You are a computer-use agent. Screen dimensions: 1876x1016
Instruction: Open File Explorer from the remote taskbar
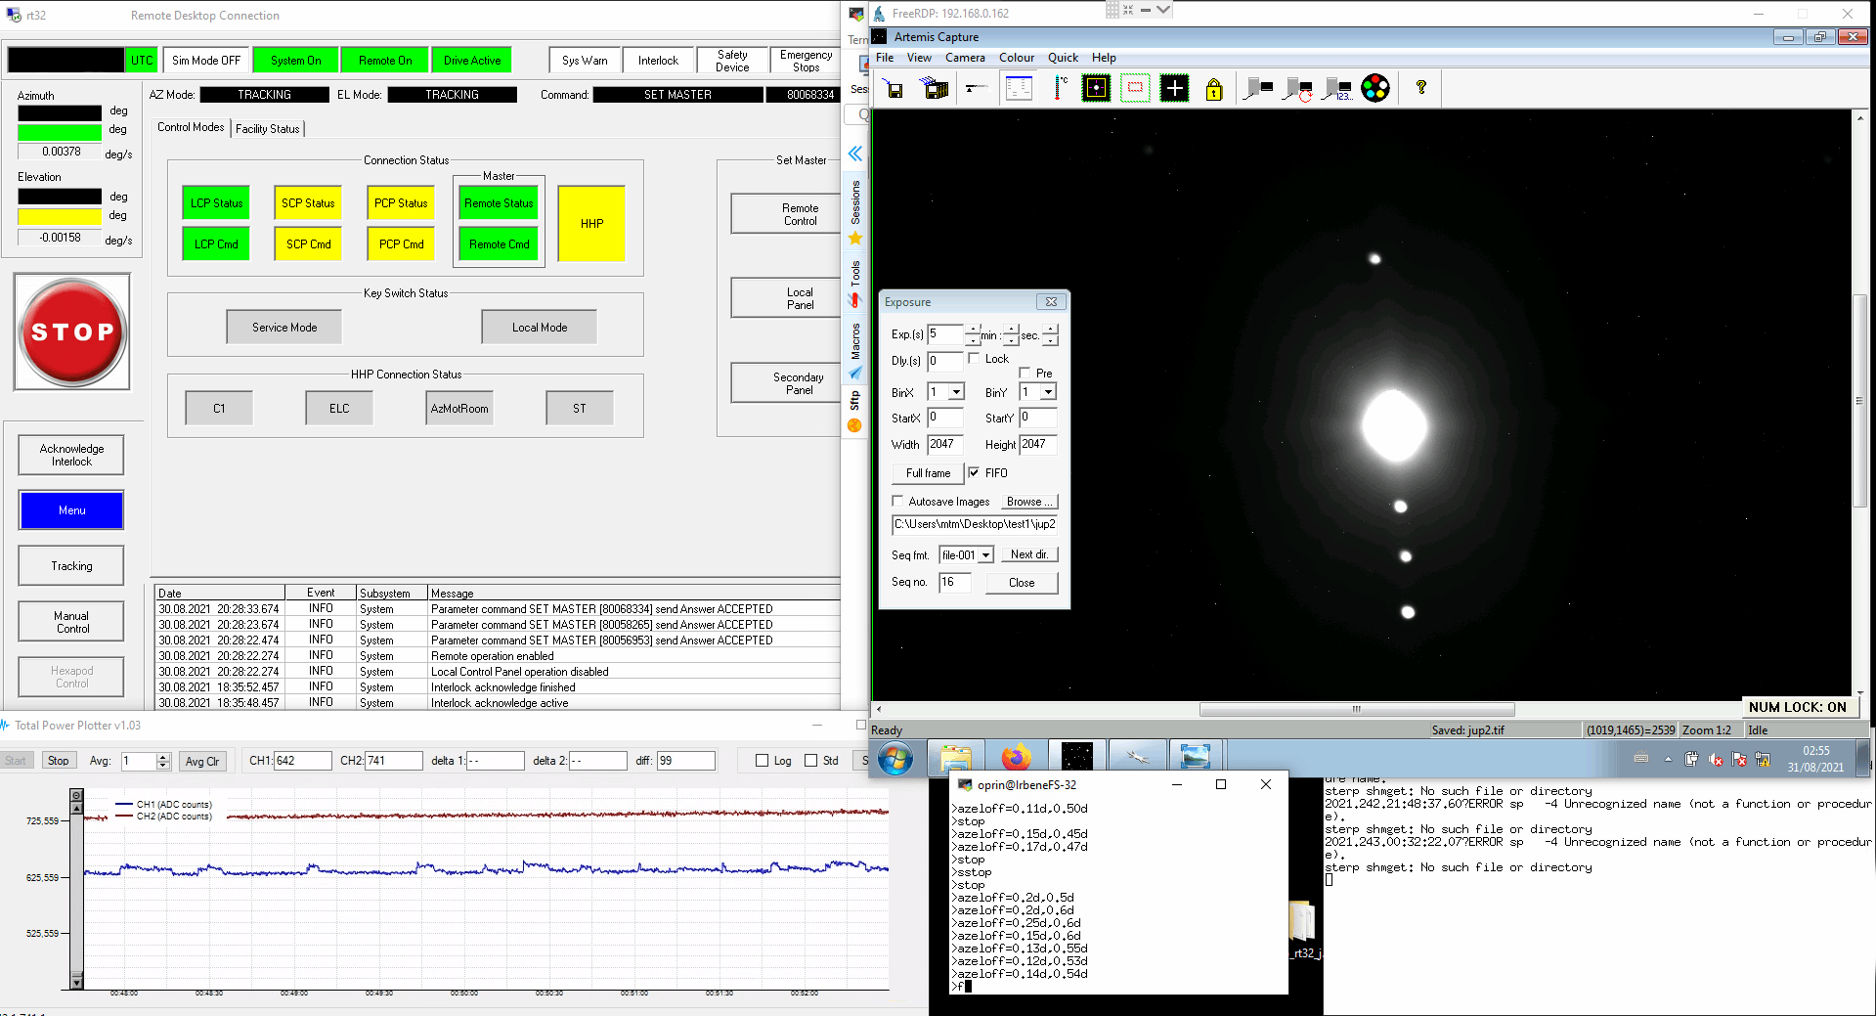tap(955, 757)
